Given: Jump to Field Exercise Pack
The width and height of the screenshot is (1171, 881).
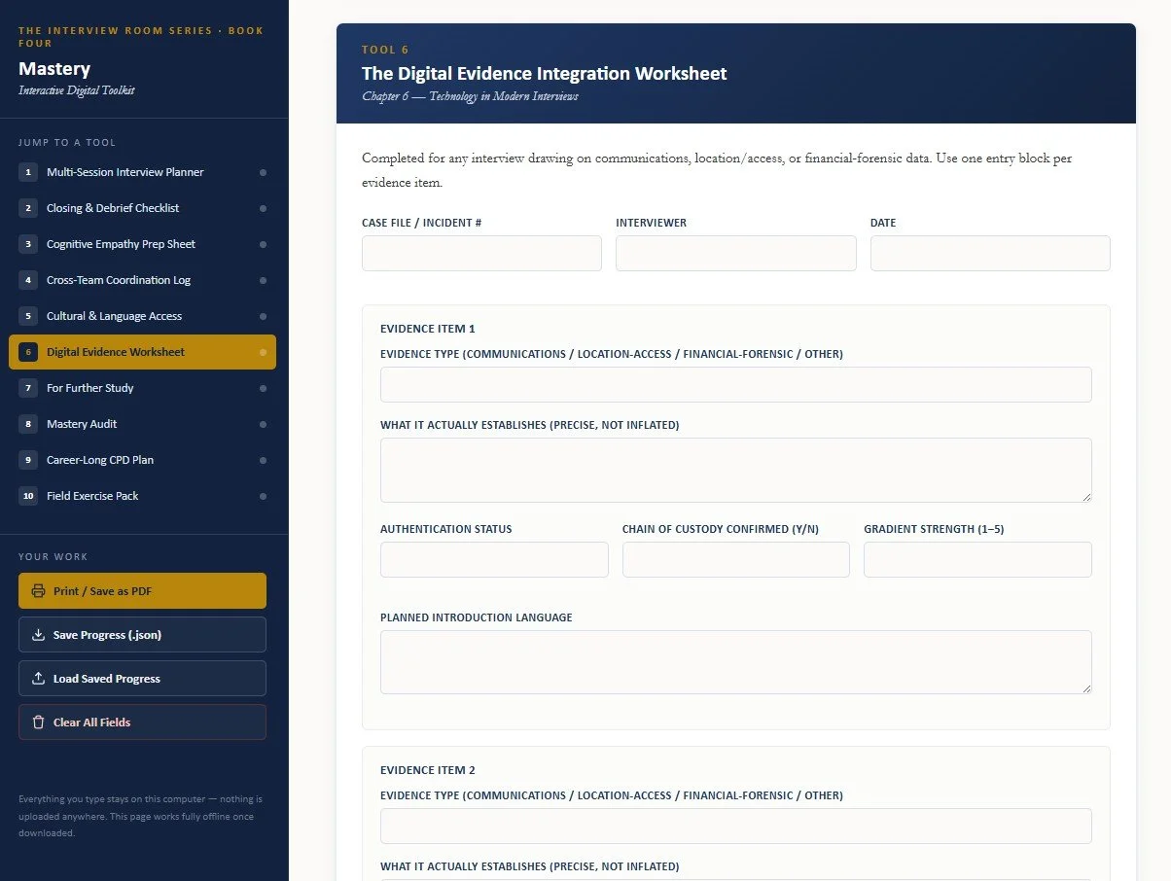Looking at the screenshot, I should 142,496.
